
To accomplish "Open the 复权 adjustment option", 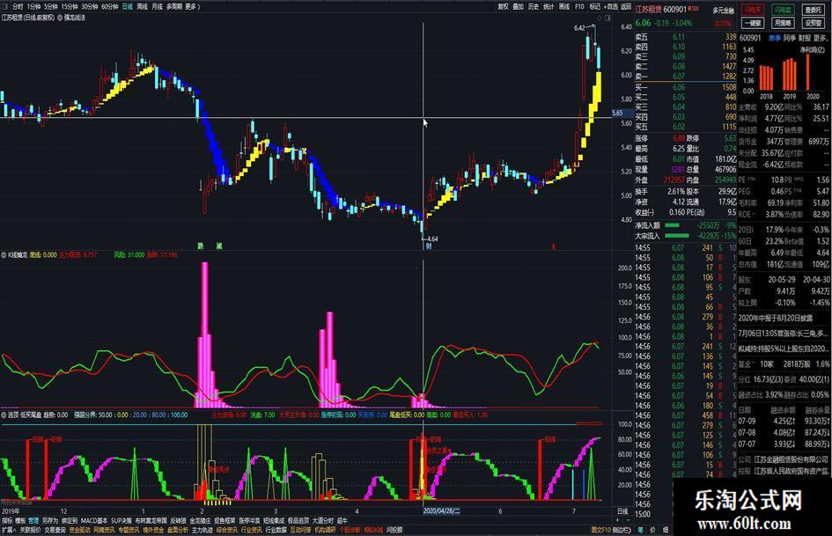I will [503, 6].
